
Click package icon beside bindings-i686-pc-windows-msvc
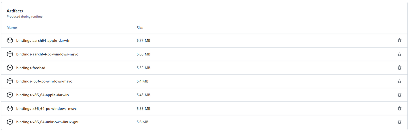[10, 81]
